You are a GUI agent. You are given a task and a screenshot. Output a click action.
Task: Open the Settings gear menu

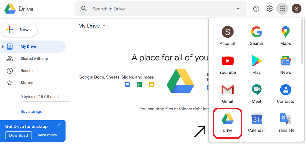point(270,9)
